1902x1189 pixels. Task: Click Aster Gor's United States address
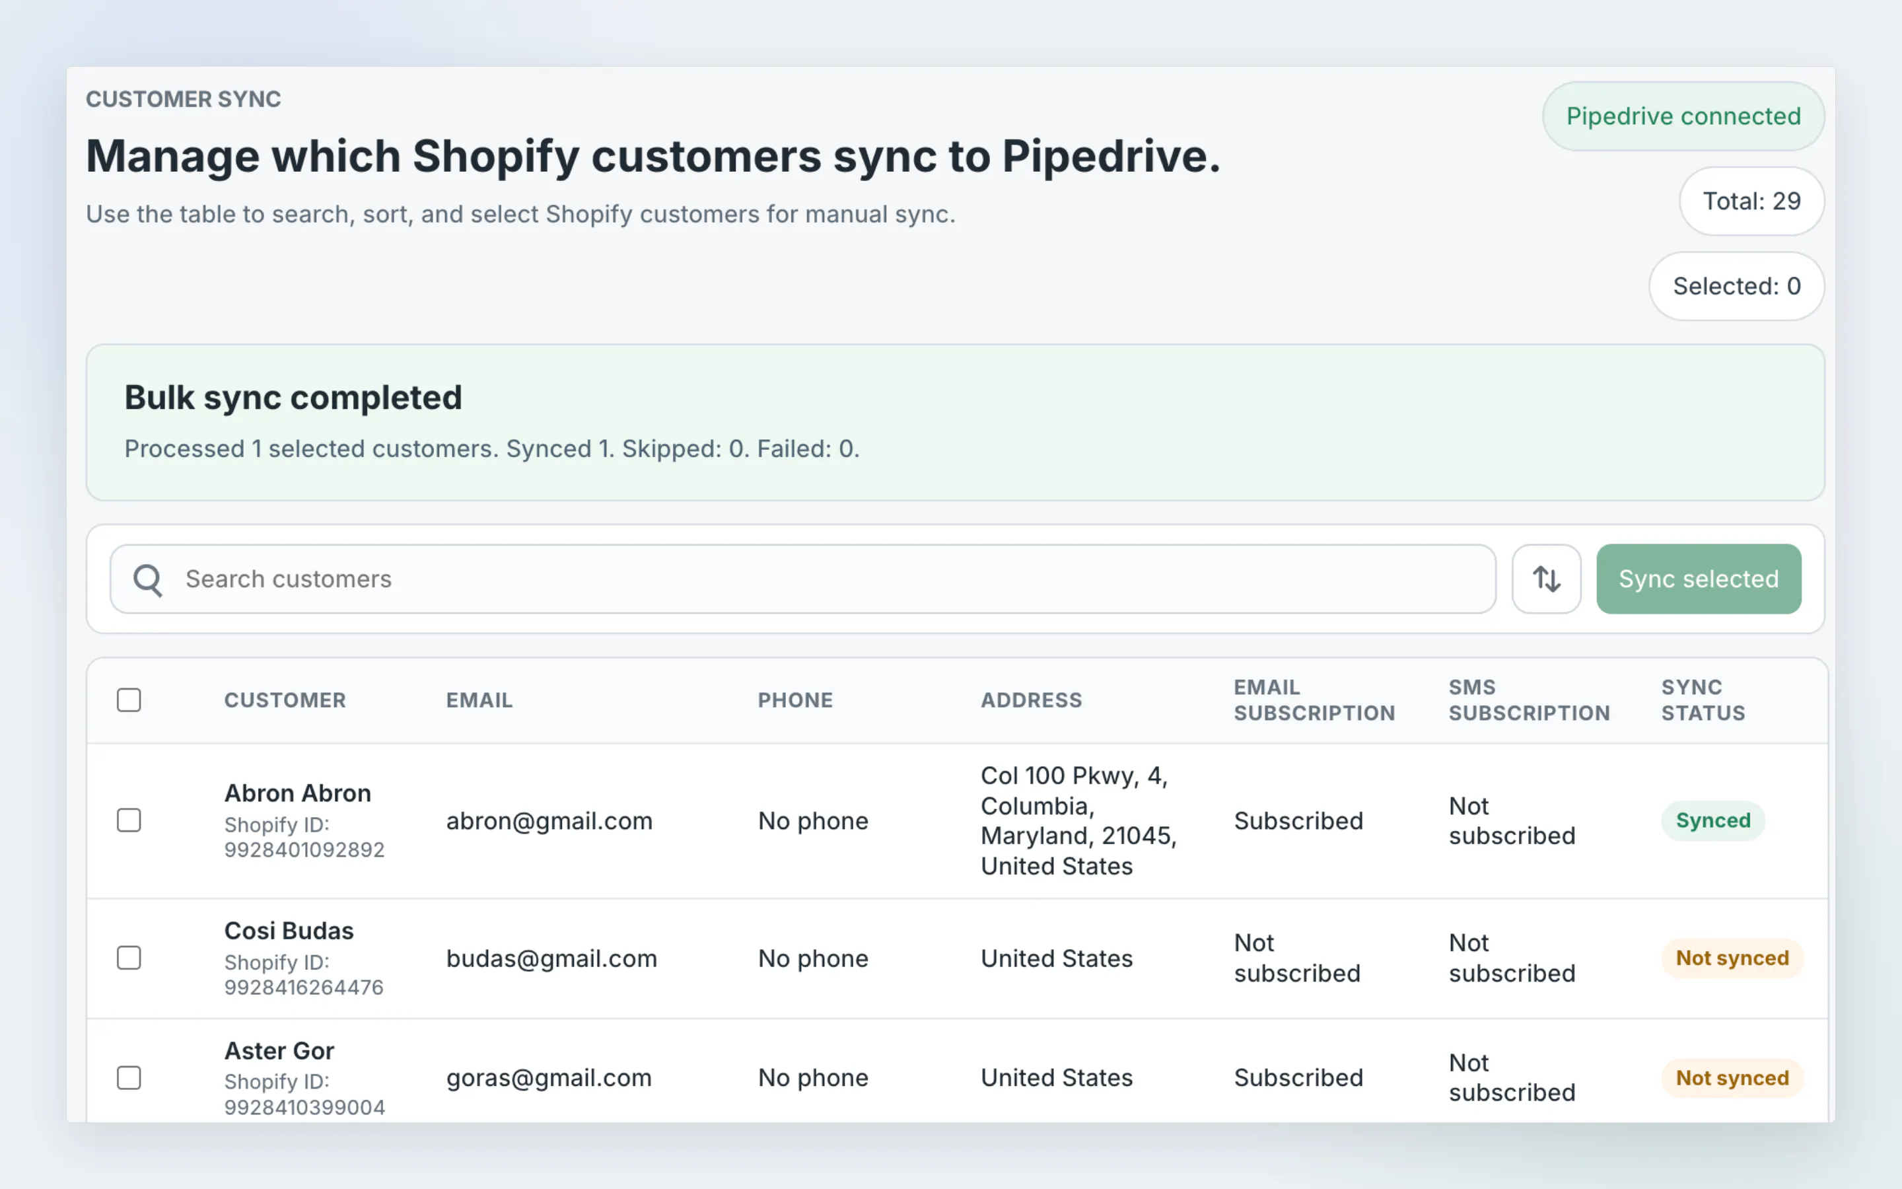[1057, 1078]
